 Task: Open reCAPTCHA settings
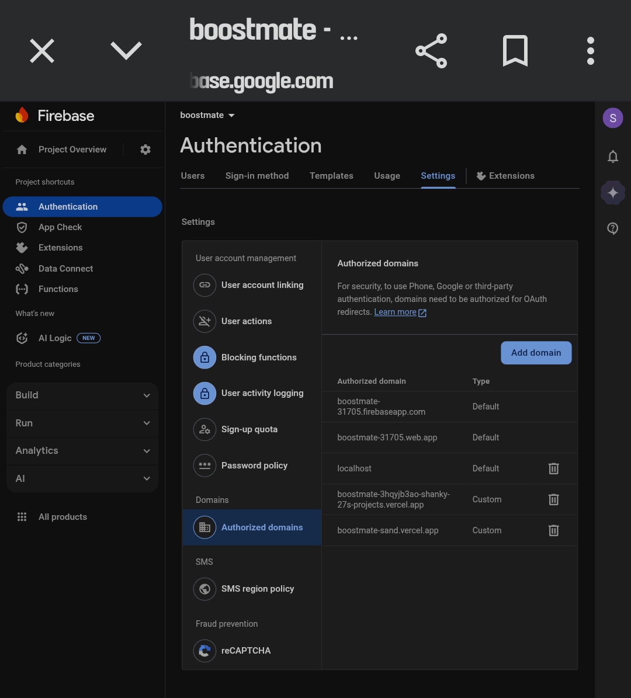click(252, 651)
